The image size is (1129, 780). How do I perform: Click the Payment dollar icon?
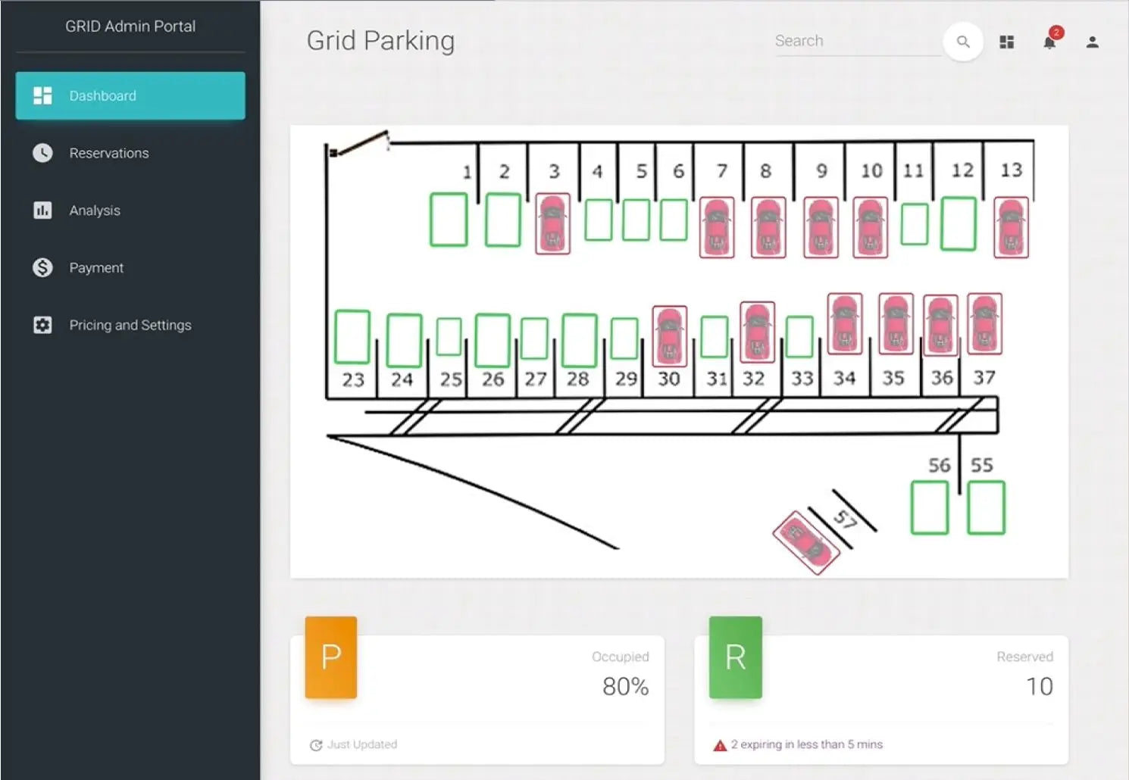(42, 267)
